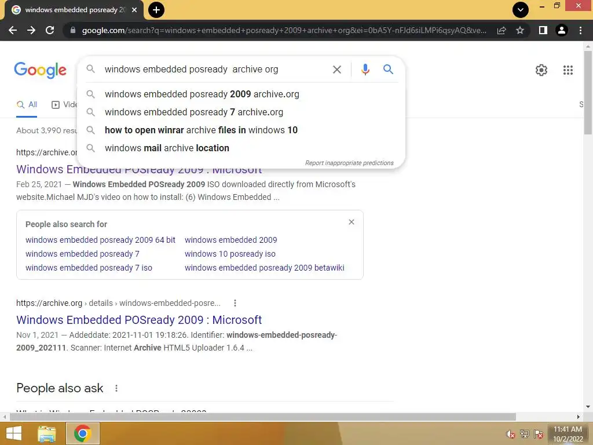This screenshot has width=593, height=445.
Task: Close the 'windows embedded posready' tab
Action: tap(134, 10)
